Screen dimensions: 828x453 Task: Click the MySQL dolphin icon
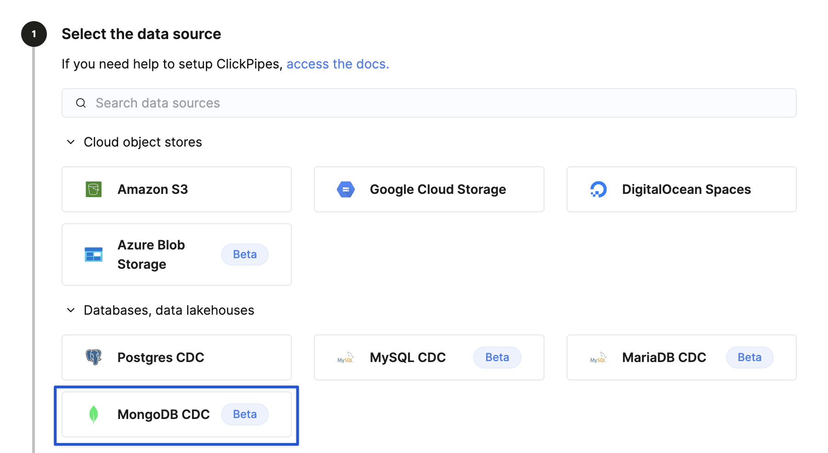[346, 357]
